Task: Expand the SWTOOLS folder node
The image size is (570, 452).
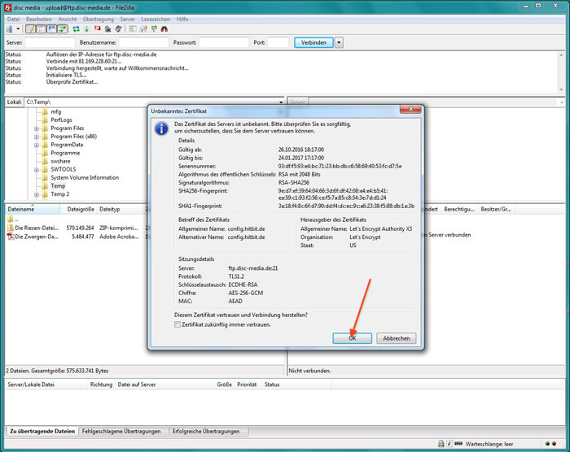Action: pos(36,170)
